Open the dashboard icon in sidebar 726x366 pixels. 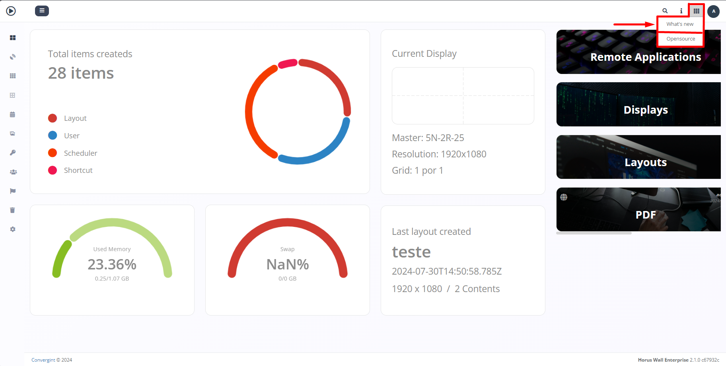coord(13,38)
